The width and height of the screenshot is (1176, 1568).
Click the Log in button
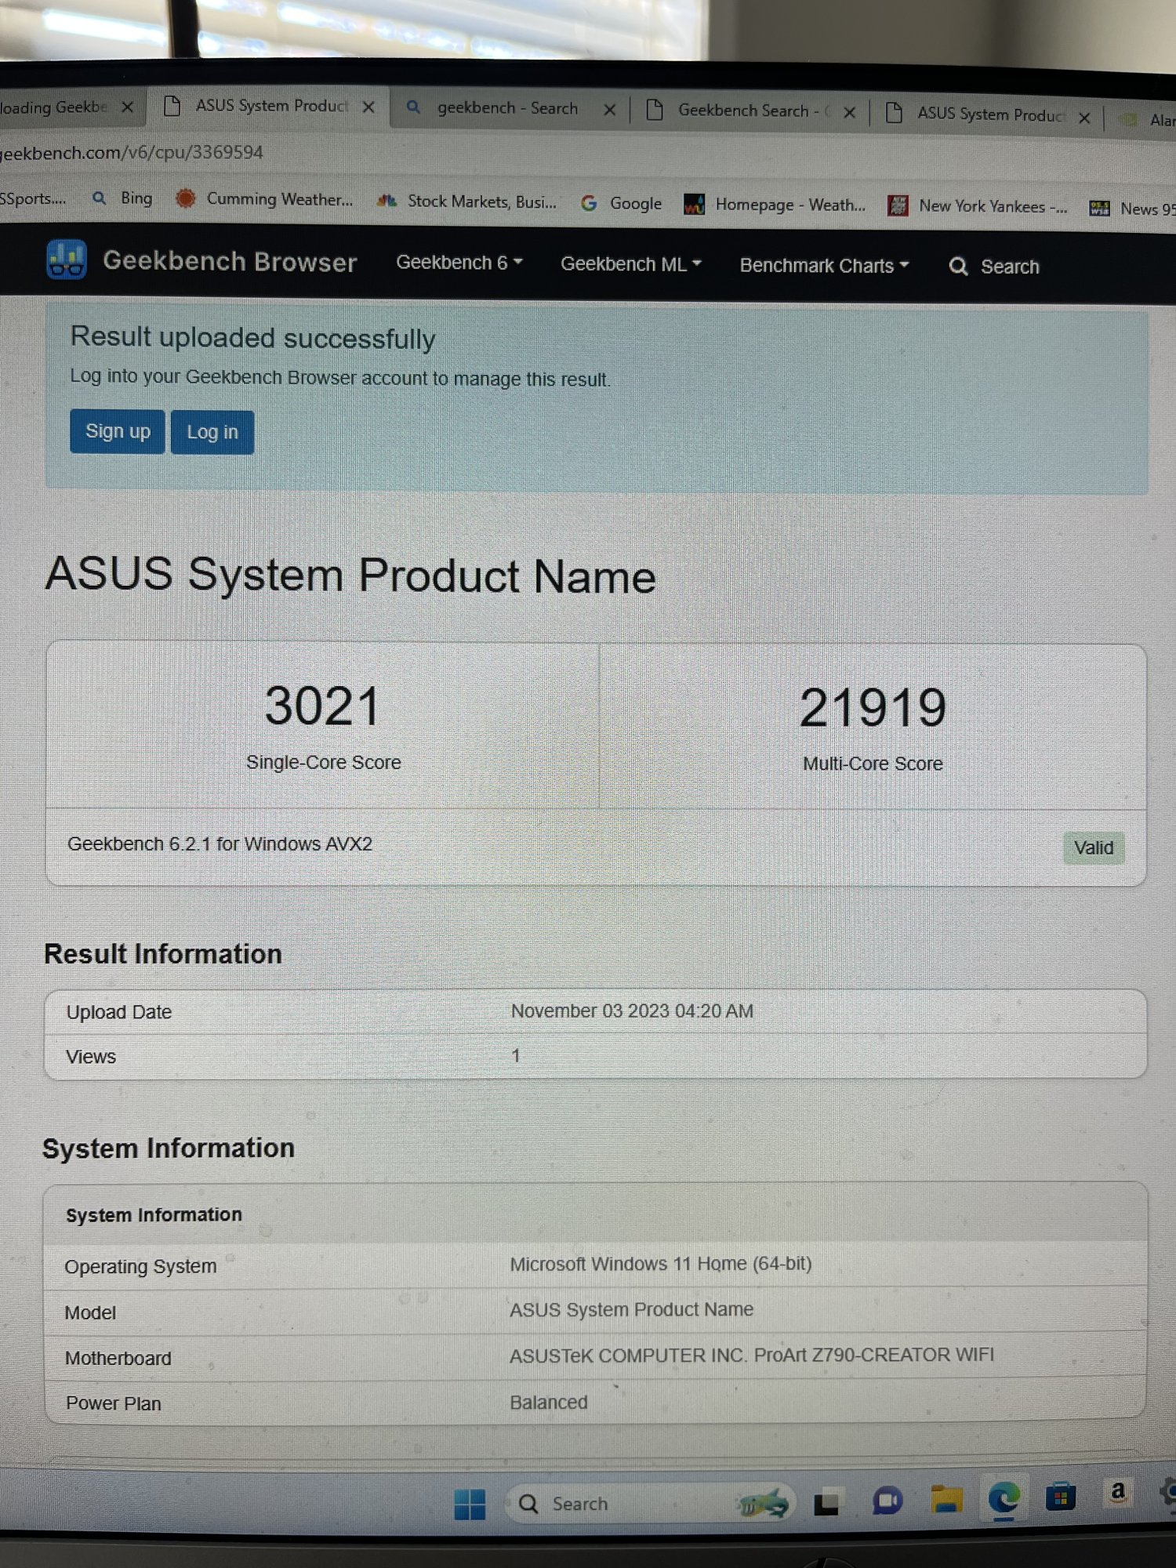point(212,432)
